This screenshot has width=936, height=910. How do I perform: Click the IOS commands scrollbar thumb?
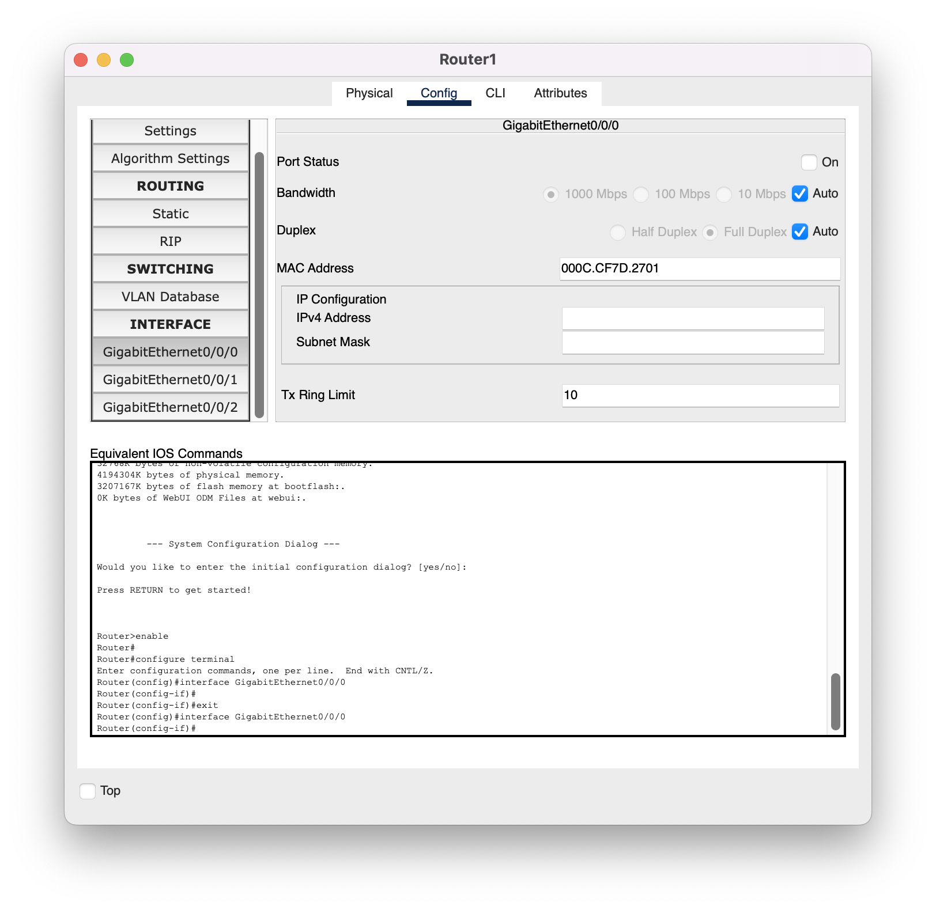[835, 702]
